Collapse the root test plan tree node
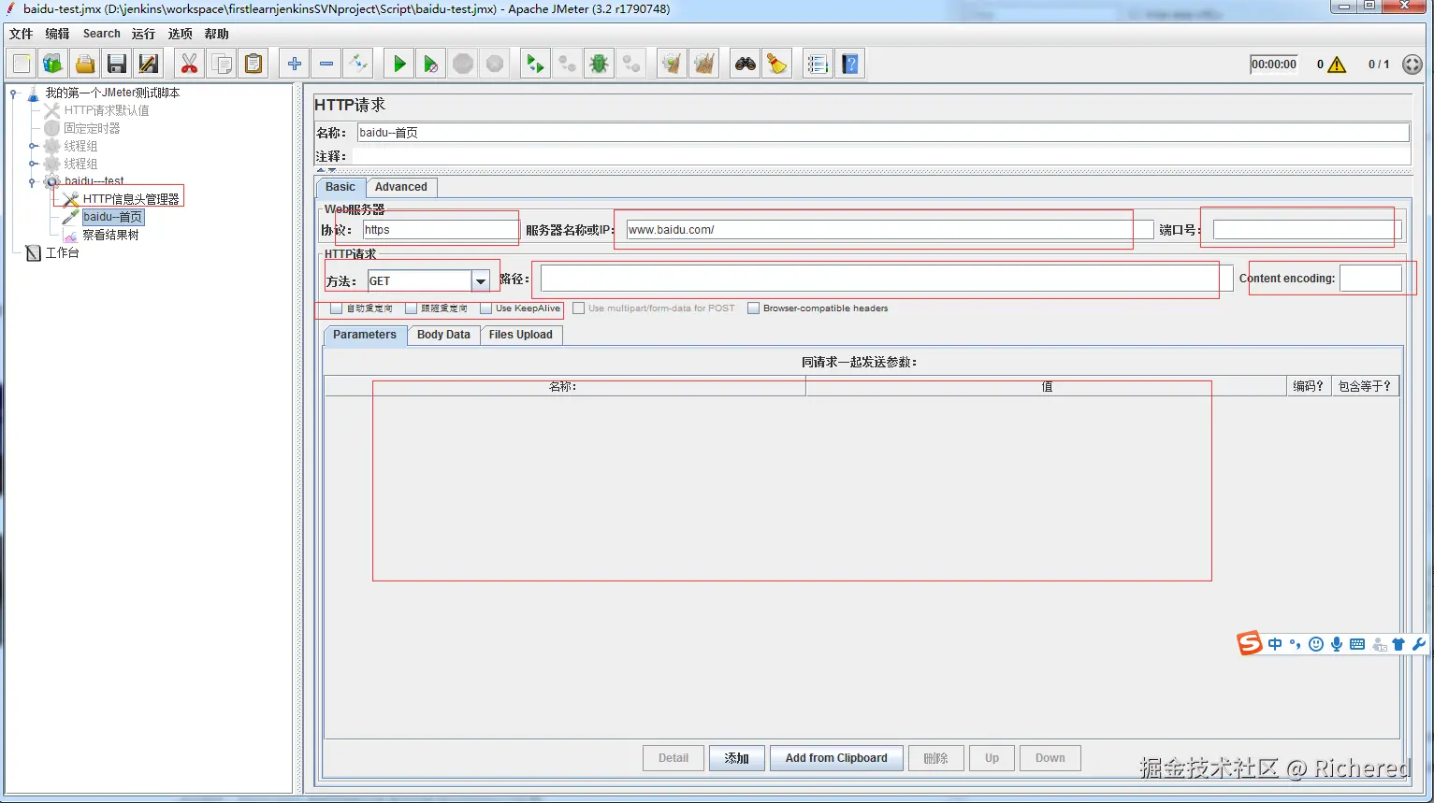 tap(14, 93)
